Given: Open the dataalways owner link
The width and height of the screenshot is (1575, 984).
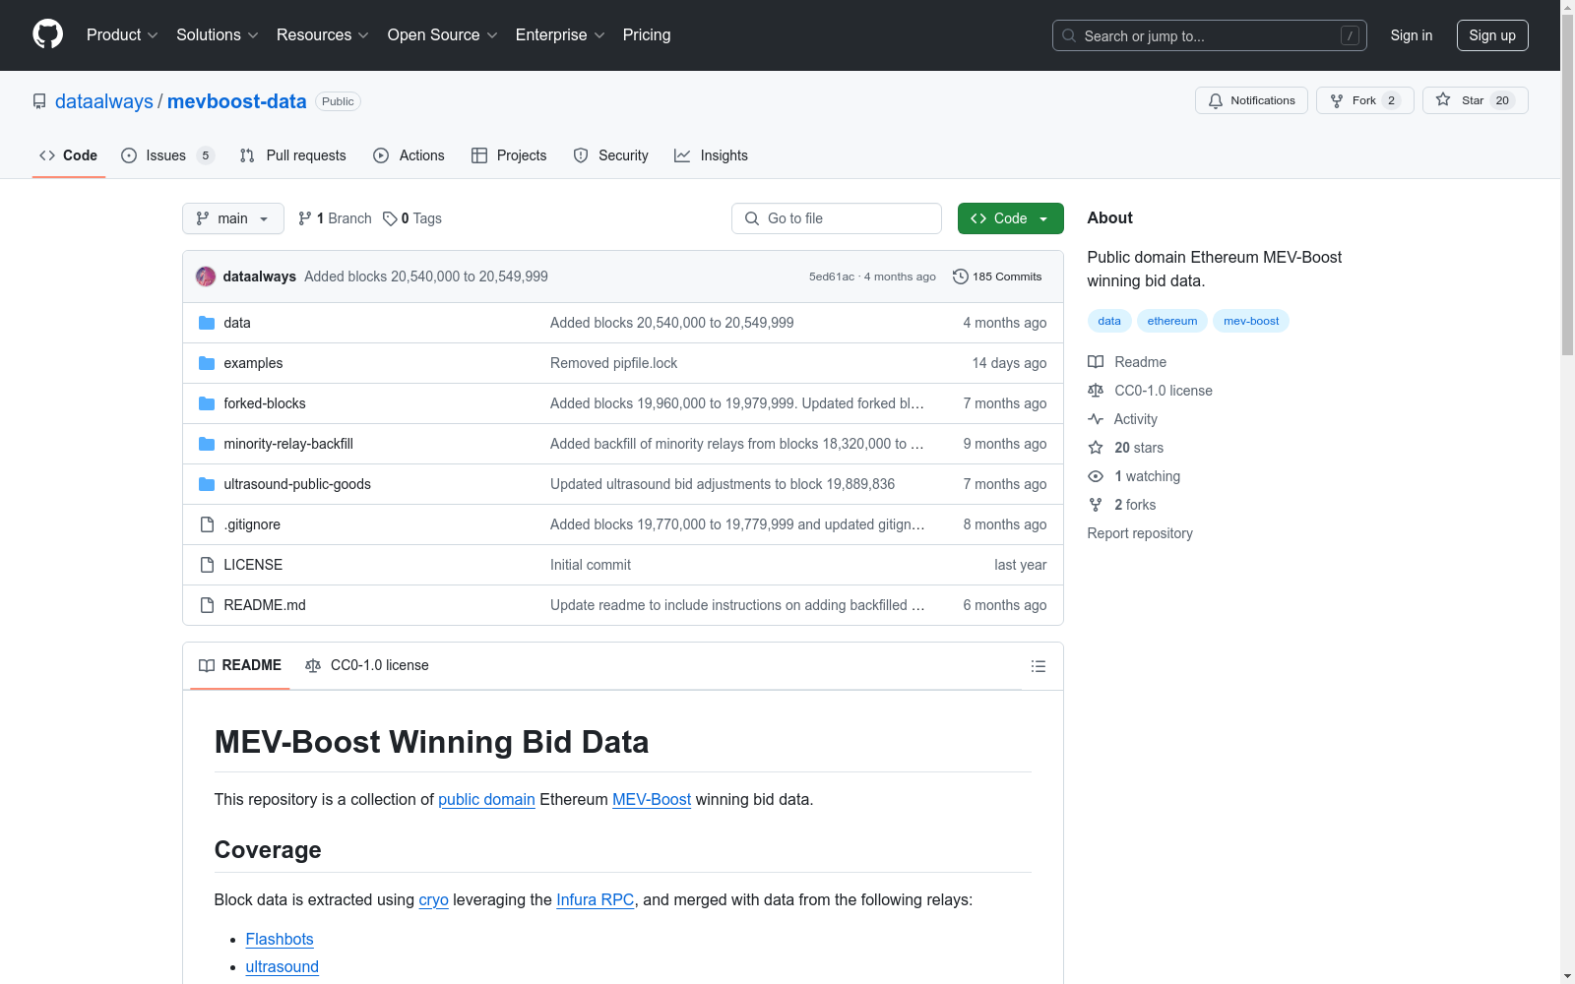Looking at the screenshot, I should point(104,101).
